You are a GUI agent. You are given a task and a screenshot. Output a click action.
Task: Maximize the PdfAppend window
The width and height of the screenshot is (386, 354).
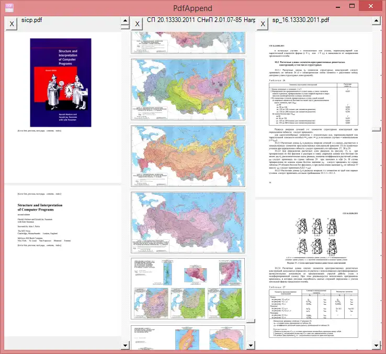(352, 6)
